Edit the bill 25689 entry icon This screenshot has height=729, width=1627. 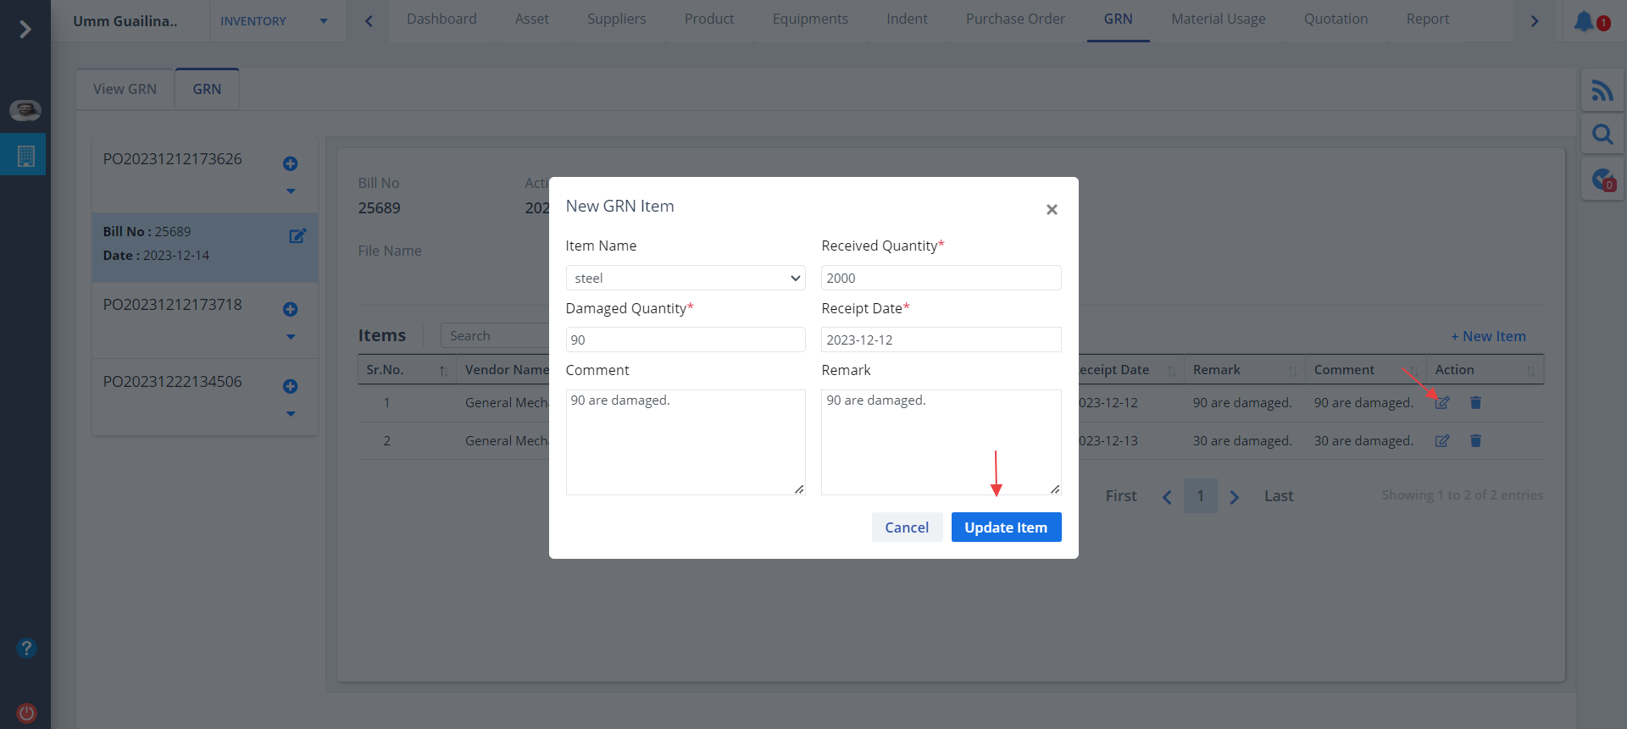(x=297, y=236)
